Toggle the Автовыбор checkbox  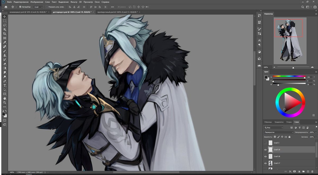coord(20,7)
